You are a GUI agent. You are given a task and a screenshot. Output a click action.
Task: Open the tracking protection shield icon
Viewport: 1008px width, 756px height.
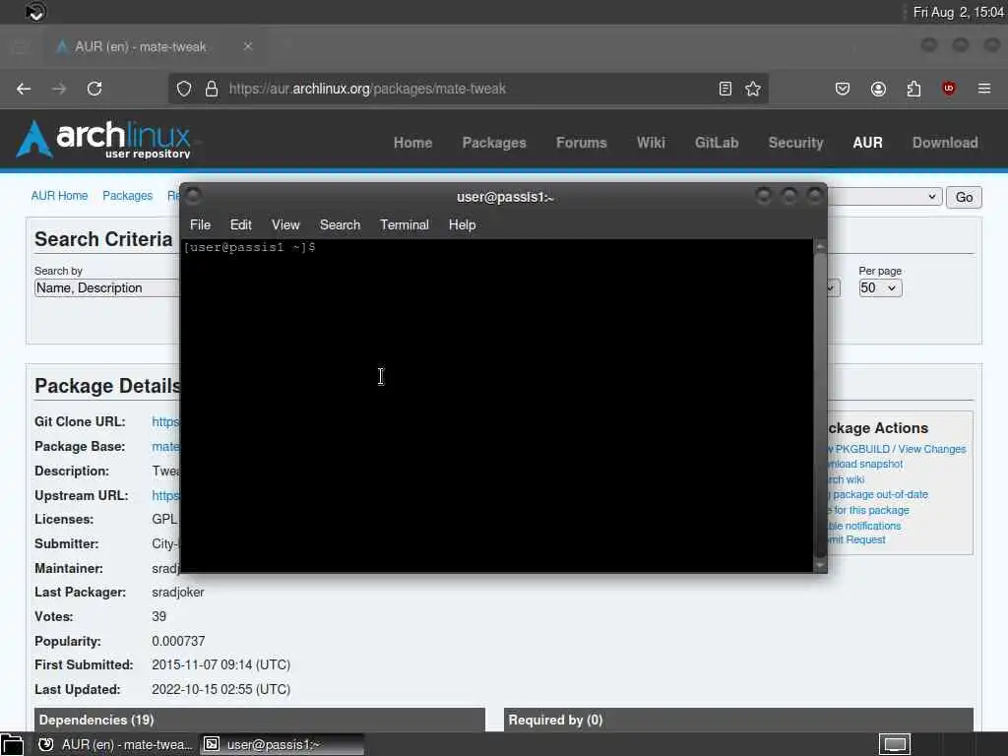pos(184,89)
